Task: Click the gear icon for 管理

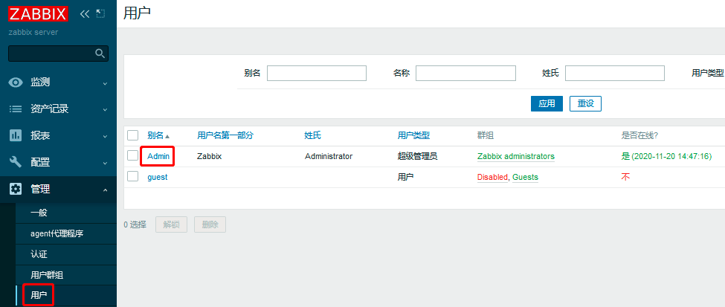Action: tap(16, 189)
